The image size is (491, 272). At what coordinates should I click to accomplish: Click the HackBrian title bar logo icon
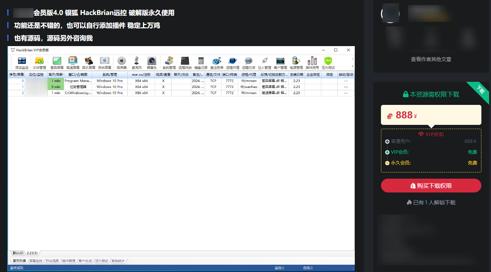point(13,50)
